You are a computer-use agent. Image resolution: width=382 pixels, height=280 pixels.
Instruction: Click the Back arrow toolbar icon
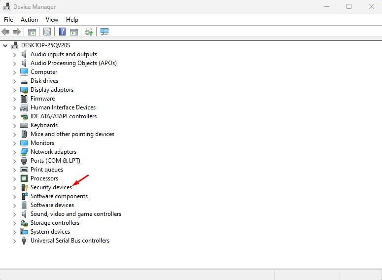pos(5,32)
